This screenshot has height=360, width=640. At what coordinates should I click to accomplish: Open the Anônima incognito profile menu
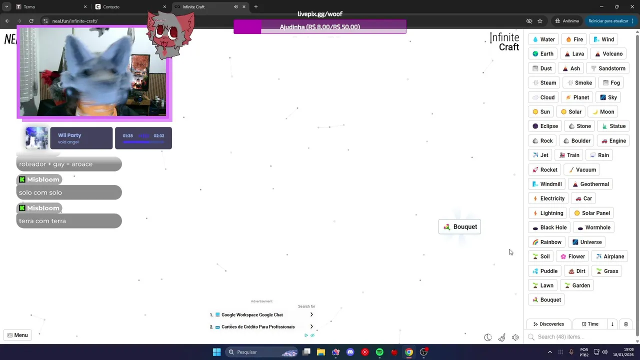(x=567, y=21)
